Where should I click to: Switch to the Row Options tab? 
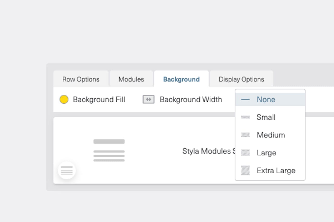point(81,79)
